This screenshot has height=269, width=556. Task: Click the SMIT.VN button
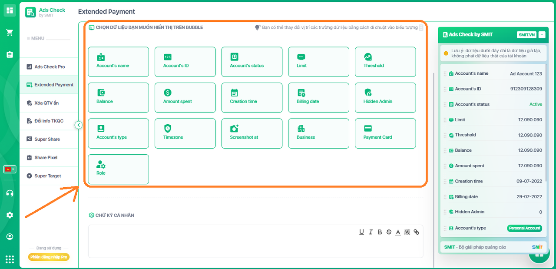pos(526,35)
